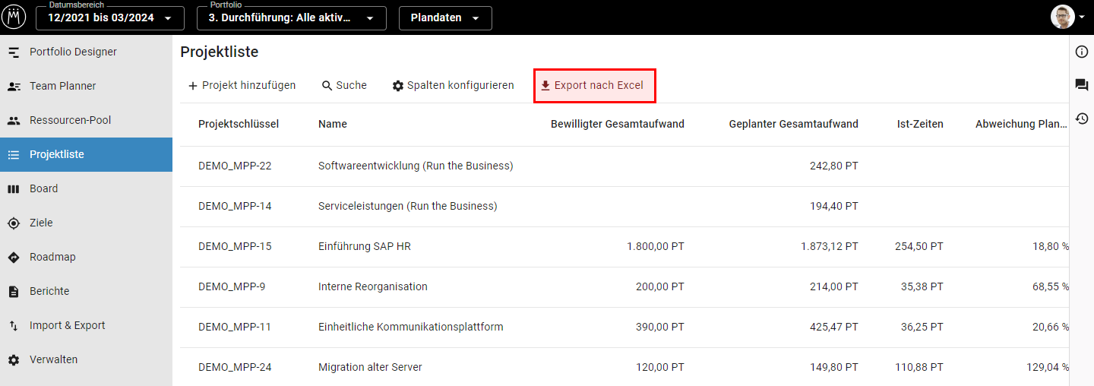This screenshot has height=386, width=1094.
Task: Open the Portfolio selection dropdown
Action: click(291, 18)
